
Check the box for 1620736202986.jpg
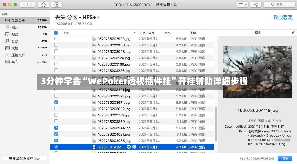point(56,45)
